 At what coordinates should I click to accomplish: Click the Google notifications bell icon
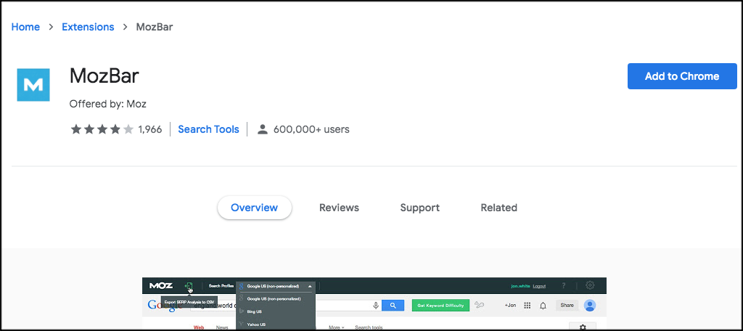click(543, 306)
